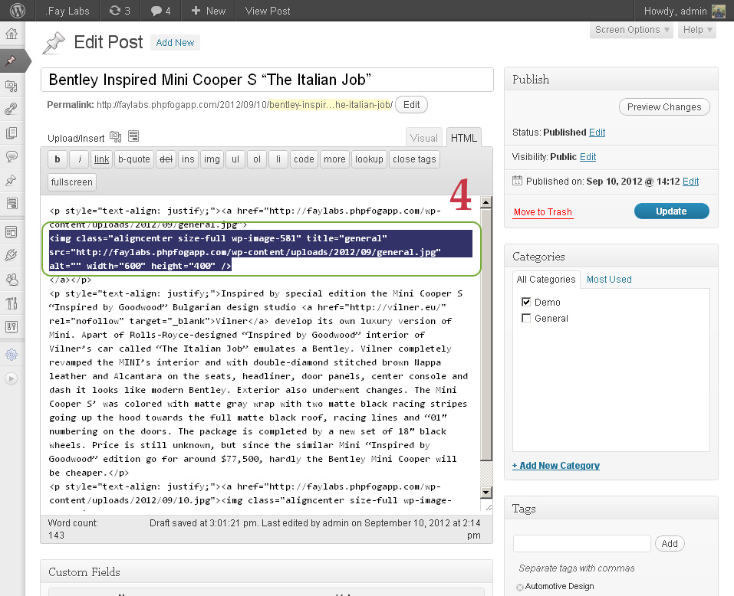The image size is (734, 596).
Task: Collapse the admin menu with arrow icon
Action: pyautogui.click(x=12, y=378)
